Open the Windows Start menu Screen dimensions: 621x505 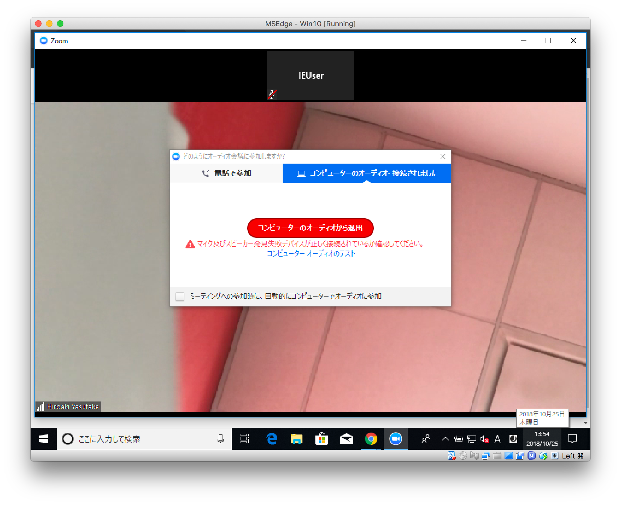(43, 439)
